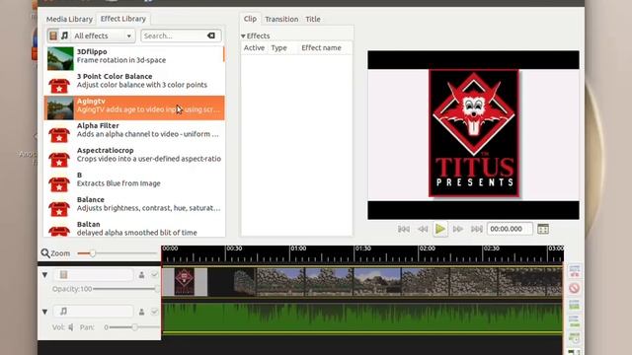The width and height of the screenshot is (632, 355).
Task: Click the audio track music note icon
Action: [63, 312]
